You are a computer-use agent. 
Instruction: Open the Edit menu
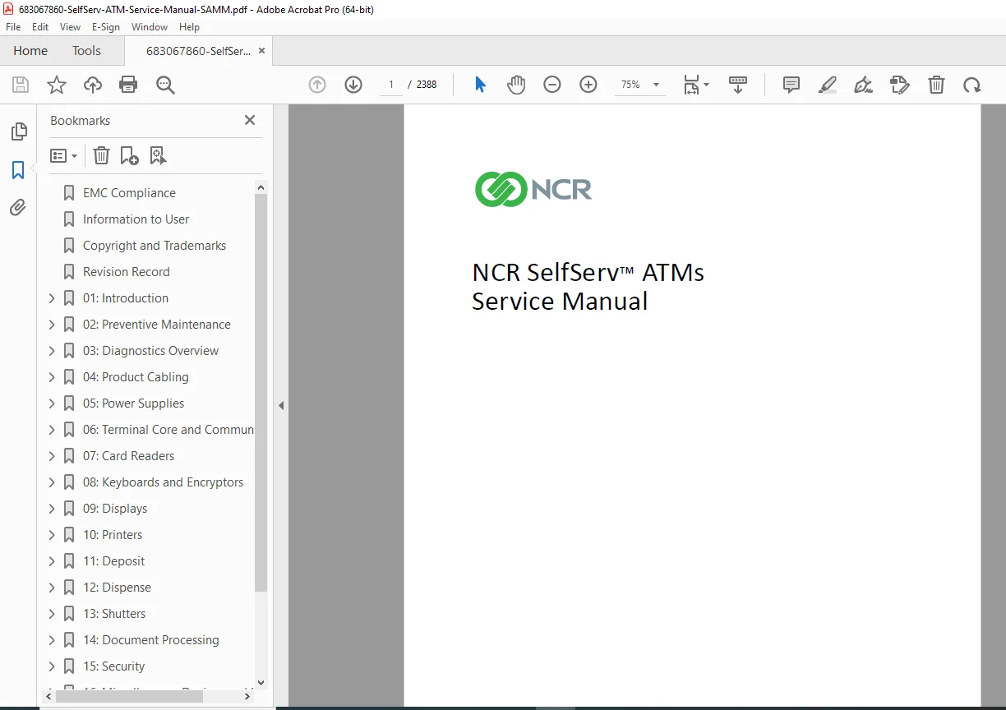(x=40, y=27)
